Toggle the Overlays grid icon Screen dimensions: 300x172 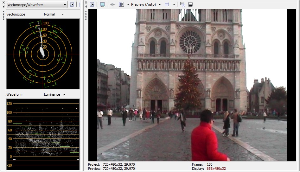click(x=167, y=4)
